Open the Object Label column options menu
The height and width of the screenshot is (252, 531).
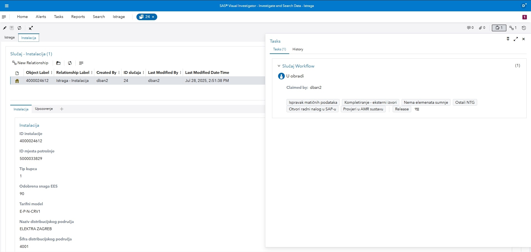click(x=52, y=72)
